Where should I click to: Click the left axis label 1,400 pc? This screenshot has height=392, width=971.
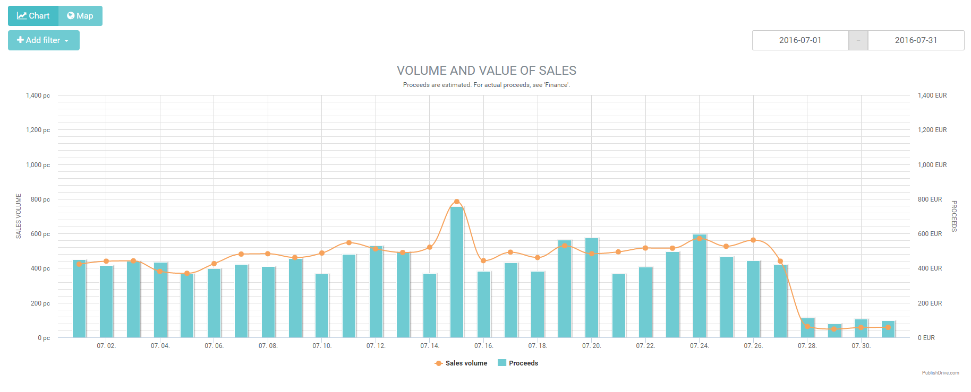pos(38,95)
